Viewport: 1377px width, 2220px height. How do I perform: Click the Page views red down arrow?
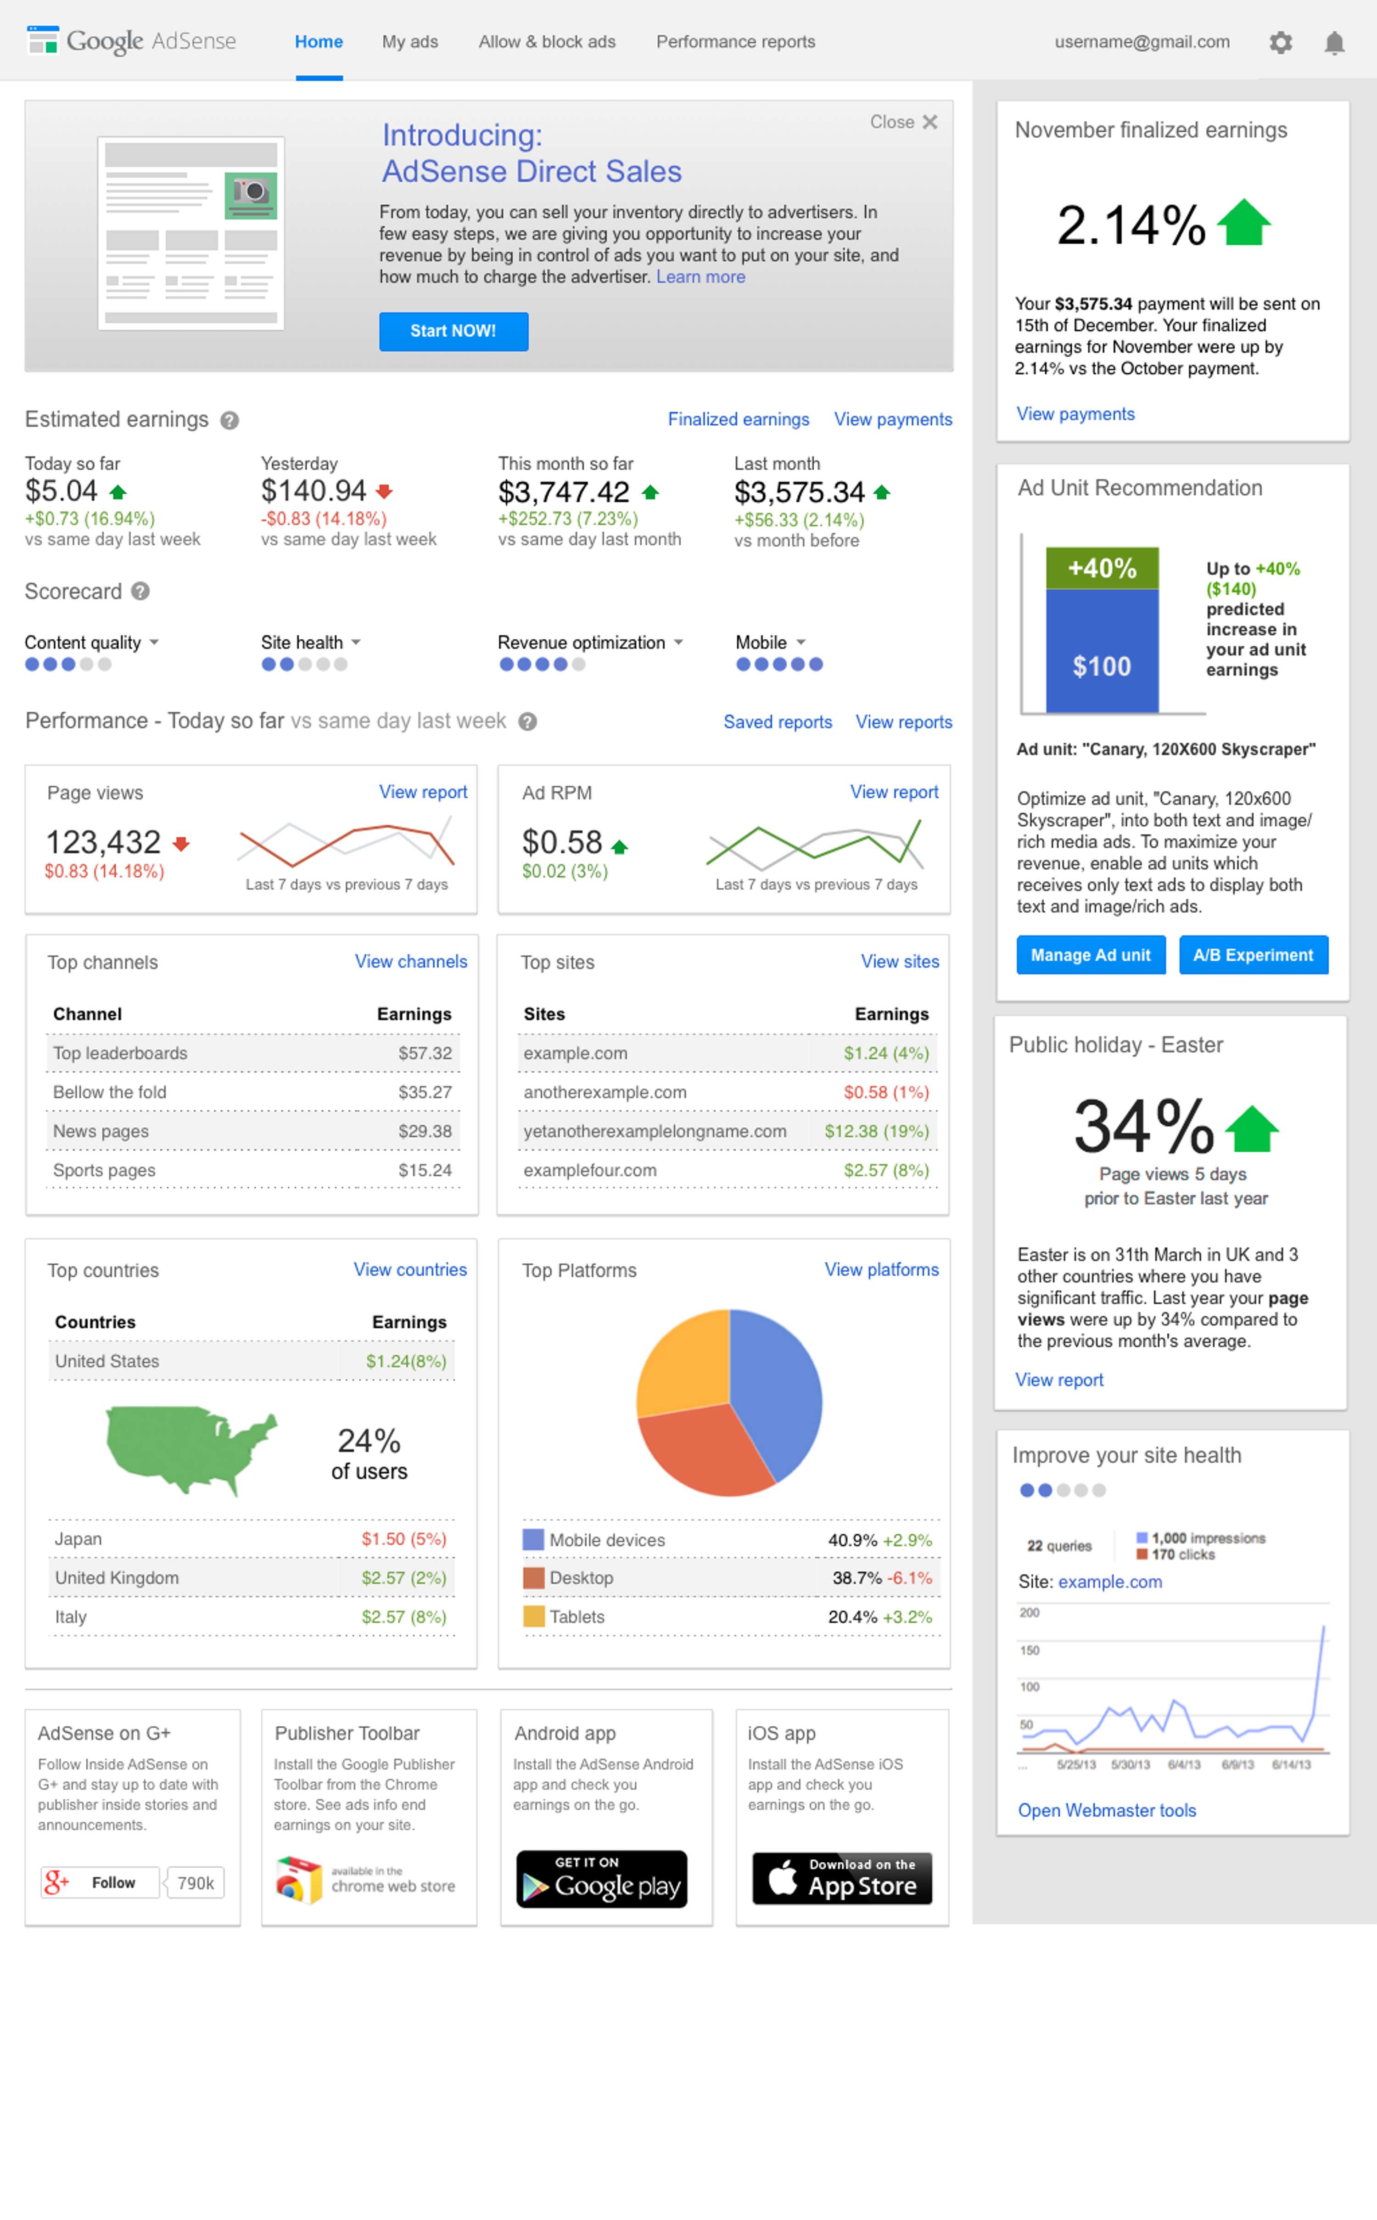[181, 844]
